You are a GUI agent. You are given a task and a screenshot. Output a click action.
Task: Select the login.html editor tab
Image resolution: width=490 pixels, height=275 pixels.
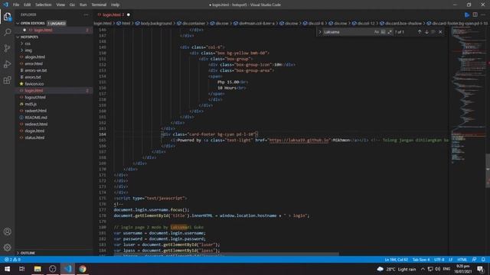[113, 15]
